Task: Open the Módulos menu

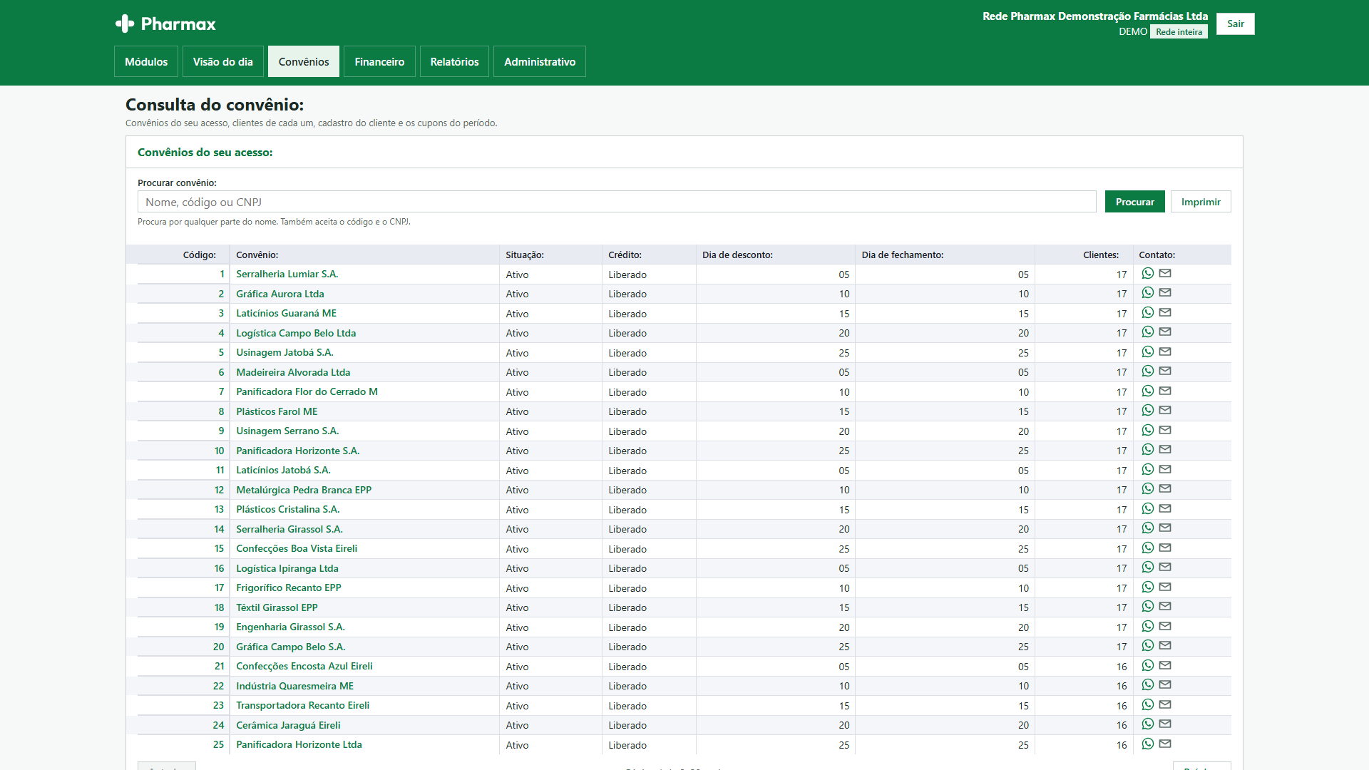Action: point(146,62)
